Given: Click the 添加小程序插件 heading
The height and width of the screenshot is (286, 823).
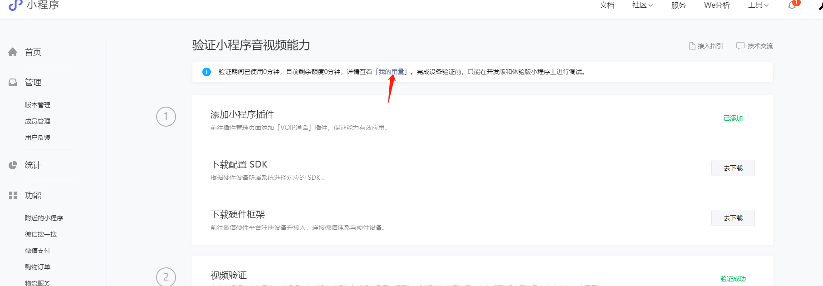Looking at the screenshot, I should [x=242, y=114].
